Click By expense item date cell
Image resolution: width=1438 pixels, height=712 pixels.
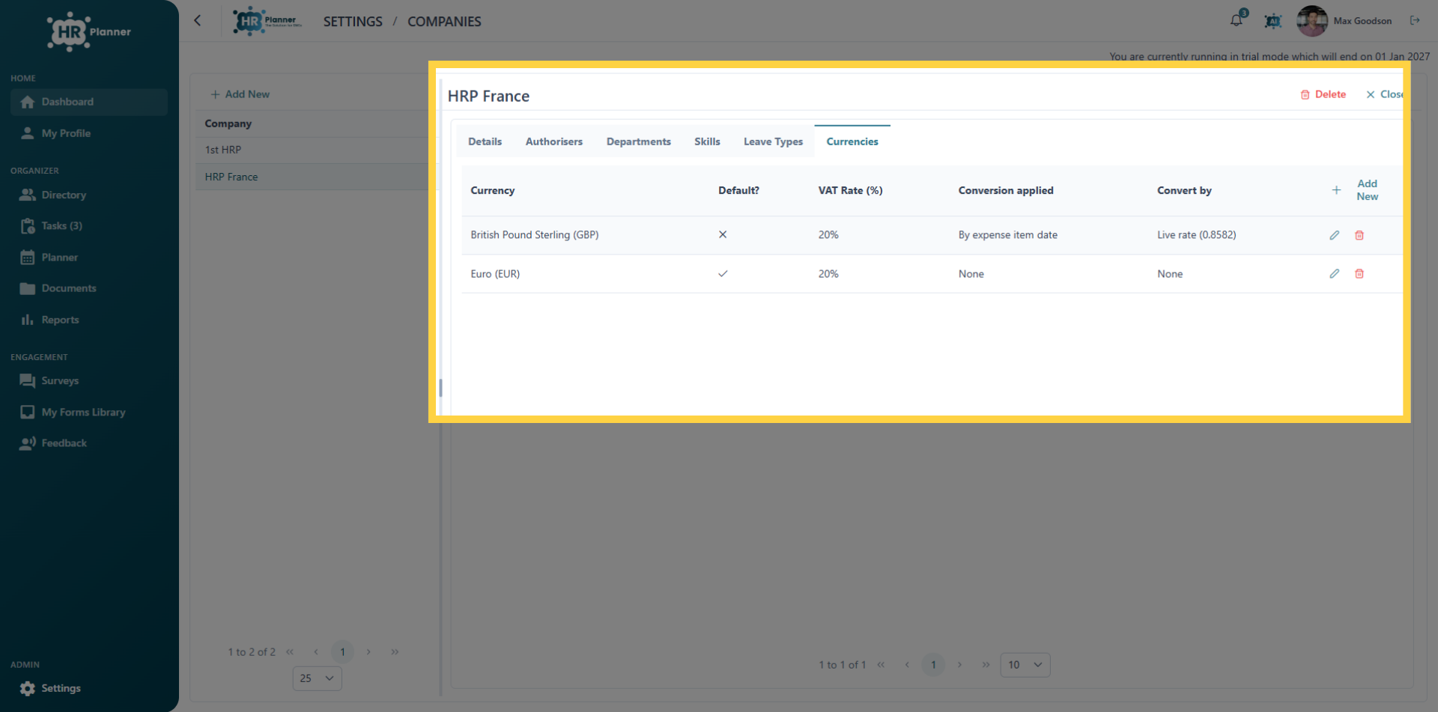tap(1007, 235)
